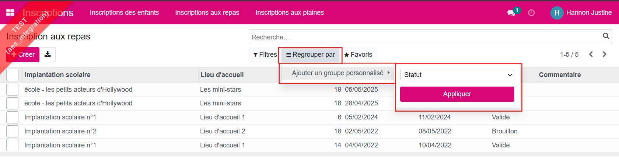The width and height of the screenshot is (619, 157).
Task: Open the apps grid menu icon
Action: pyautogui.click(x=10, y=13)
